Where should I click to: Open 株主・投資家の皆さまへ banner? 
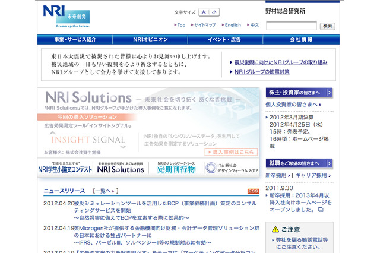pyautogui.click(x=299, y=93)
